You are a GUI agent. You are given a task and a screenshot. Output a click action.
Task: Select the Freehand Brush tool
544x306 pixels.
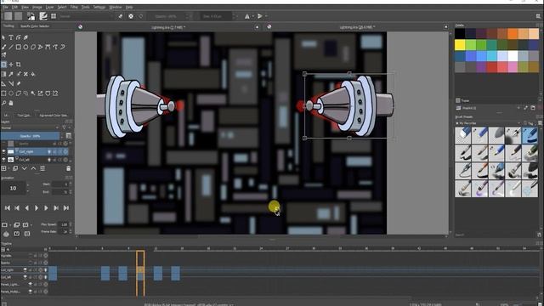tap(3, 47)
